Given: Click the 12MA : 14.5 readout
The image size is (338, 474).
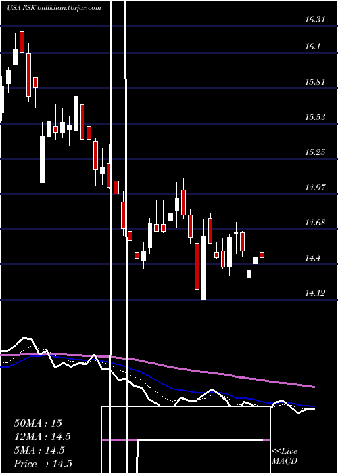Looking at the screenshot, I should tap(42, 437).
